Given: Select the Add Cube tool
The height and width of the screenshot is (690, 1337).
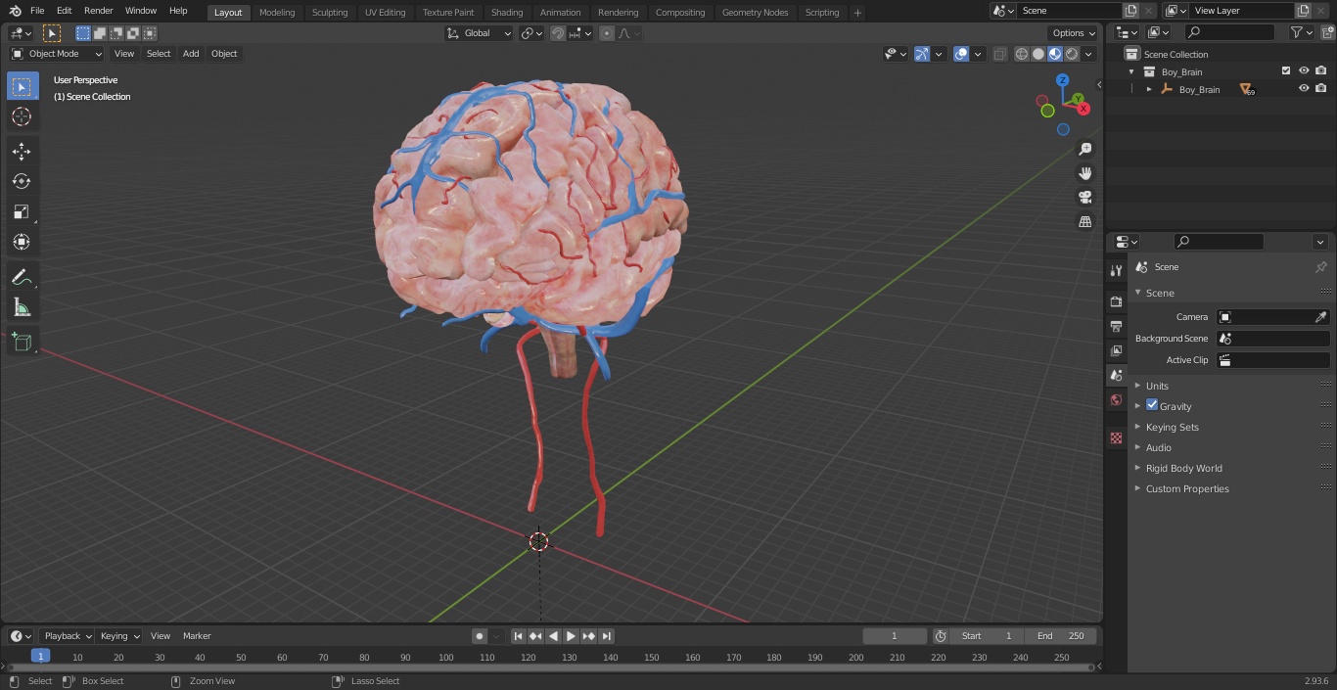Looking at the screenshot, I should pos(22,342).
